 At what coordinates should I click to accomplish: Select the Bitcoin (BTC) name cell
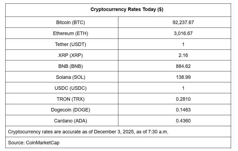tap(70, 22)
